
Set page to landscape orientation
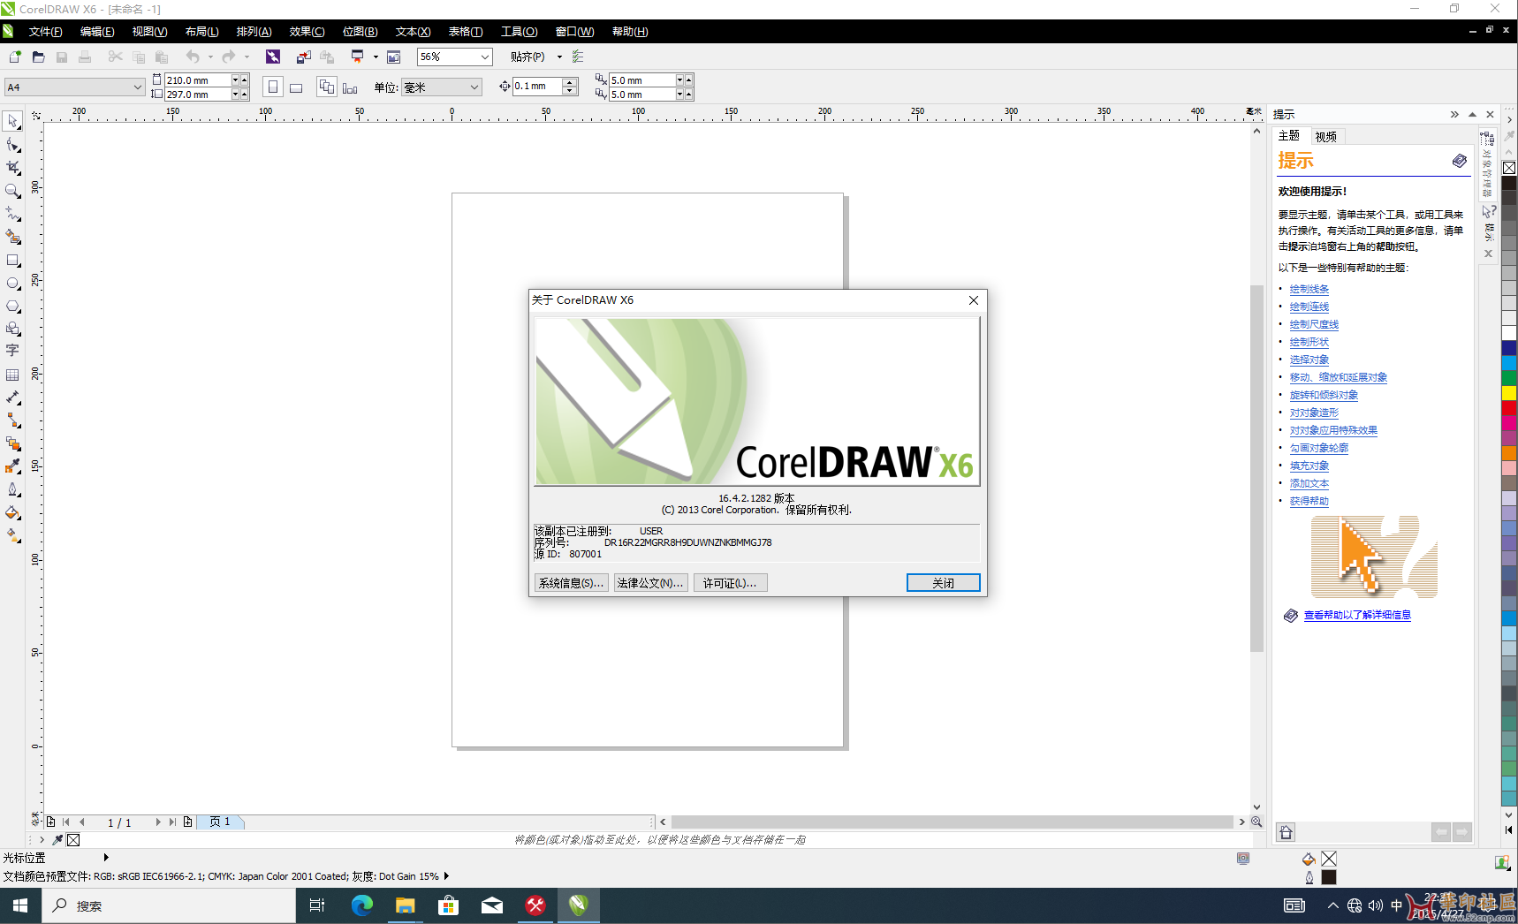pyautogui.click(x=296, y=87)
